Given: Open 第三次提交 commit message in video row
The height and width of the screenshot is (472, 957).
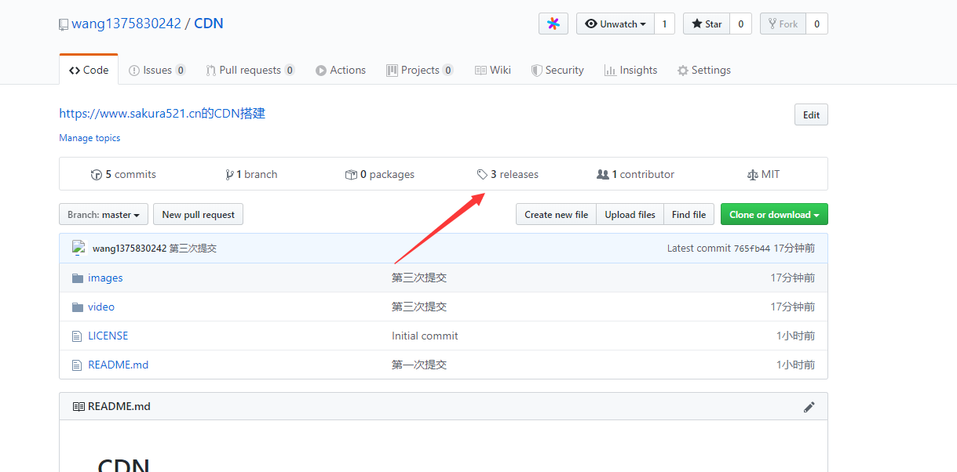Looking at the screenshot, I should (419, 307).
